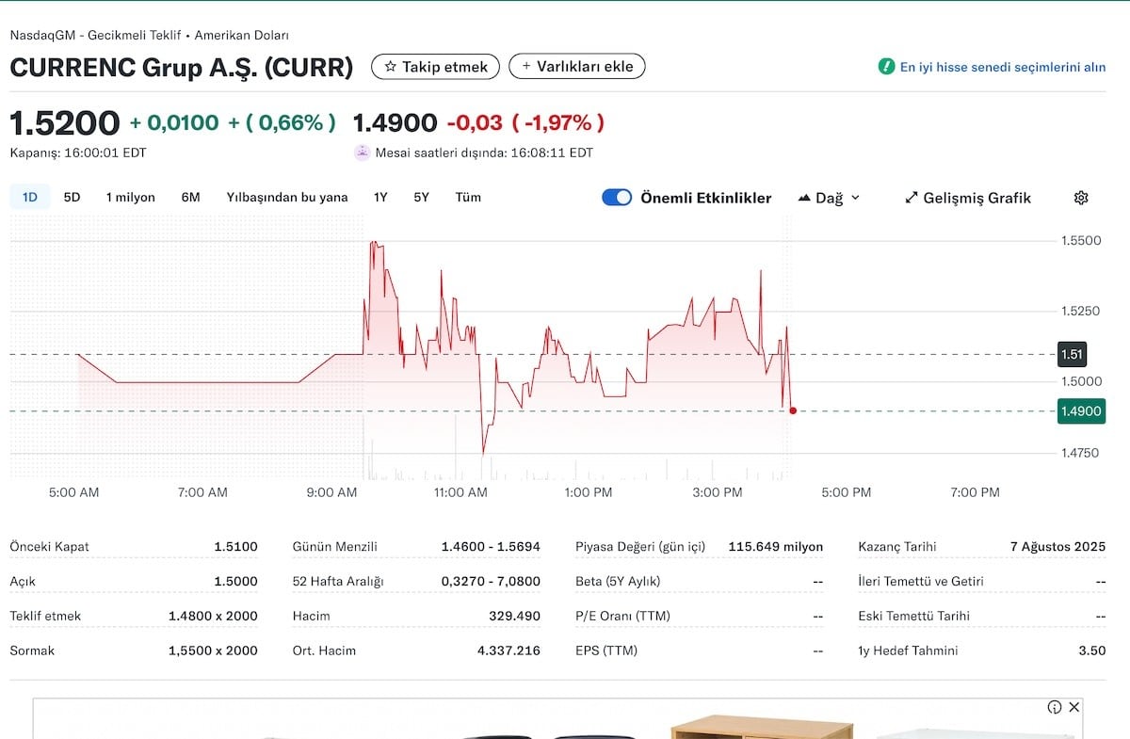Click the 1y Hedef Tahmini value 3.50
This screenshot has width=1130, height=739.
1093,651
